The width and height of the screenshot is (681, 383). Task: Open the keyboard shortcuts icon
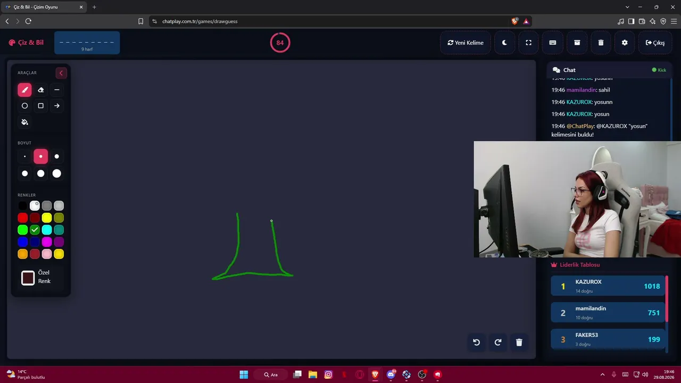553,43
